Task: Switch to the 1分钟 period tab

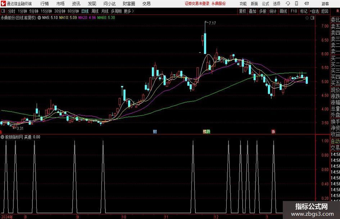Action: click(22, 11)
